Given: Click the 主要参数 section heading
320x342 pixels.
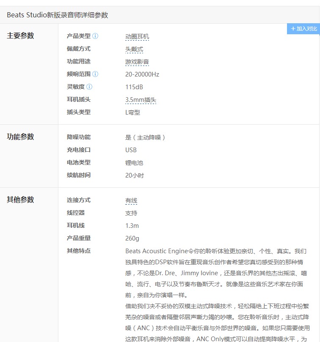Looking at the screenshot, I should [20, 36].
